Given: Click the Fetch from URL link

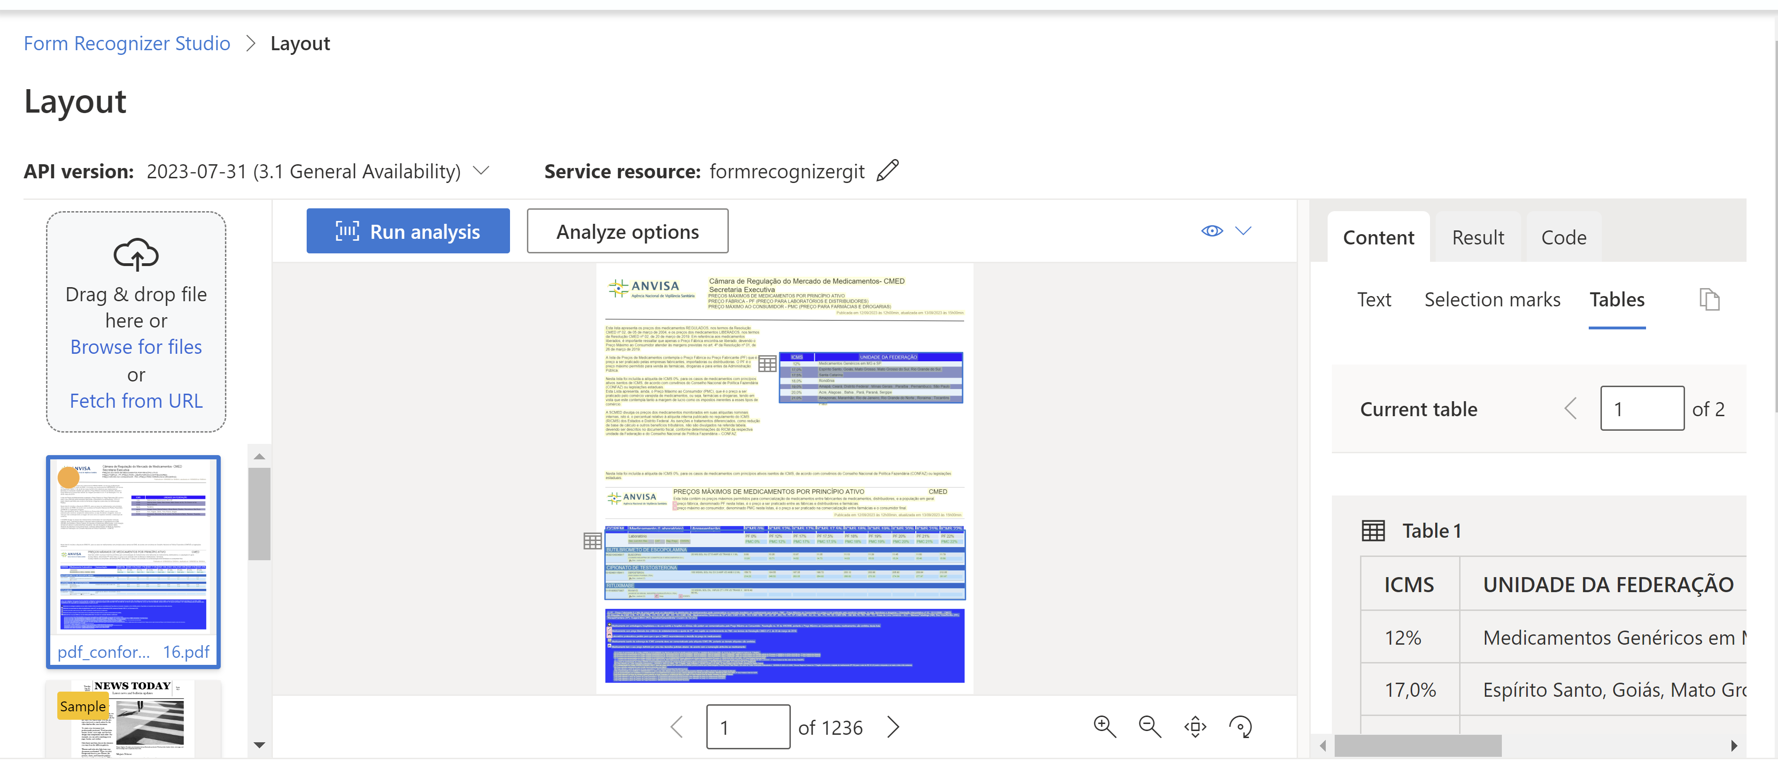Looking at the screenshot, I should point(136,401).
